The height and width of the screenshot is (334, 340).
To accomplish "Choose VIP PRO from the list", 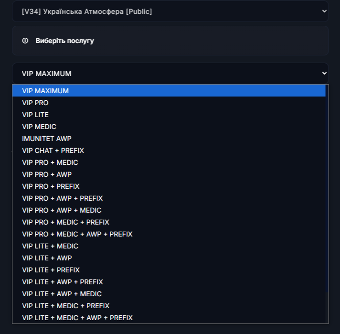I will [x=35, y=103].
